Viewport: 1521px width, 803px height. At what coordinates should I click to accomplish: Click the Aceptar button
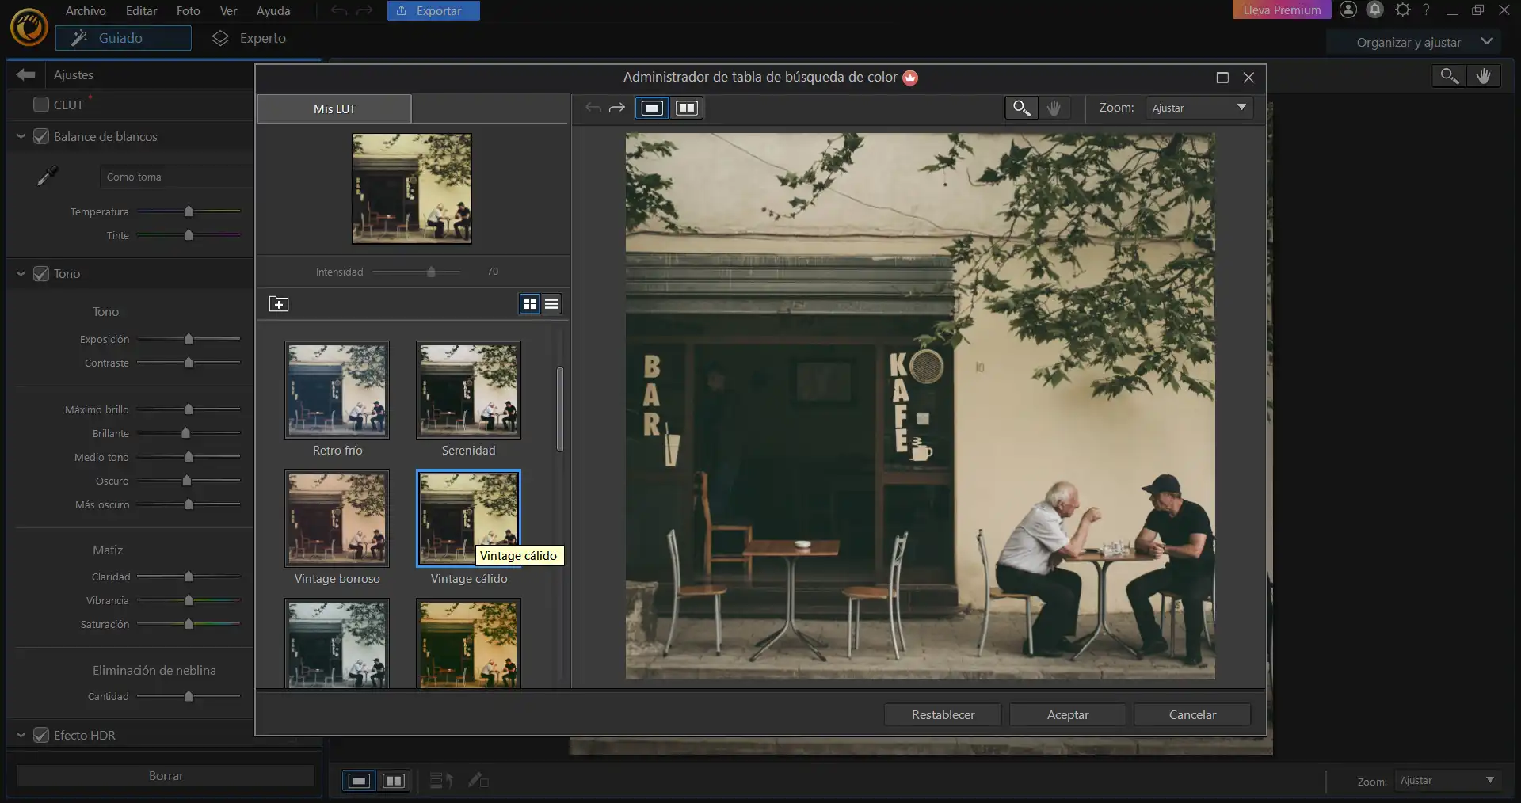pyautogui.click(x=1067, y=715)
